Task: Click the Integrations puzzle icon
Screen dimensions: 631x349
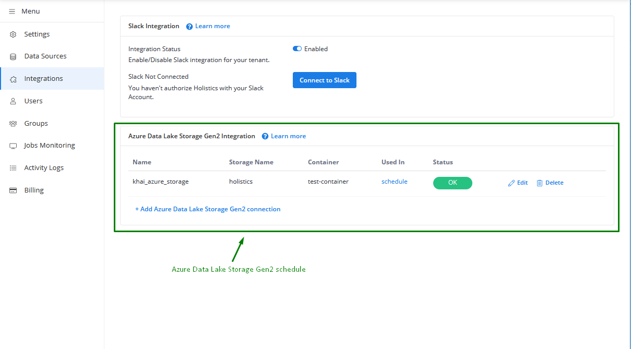Action: (x=13, y=79)
